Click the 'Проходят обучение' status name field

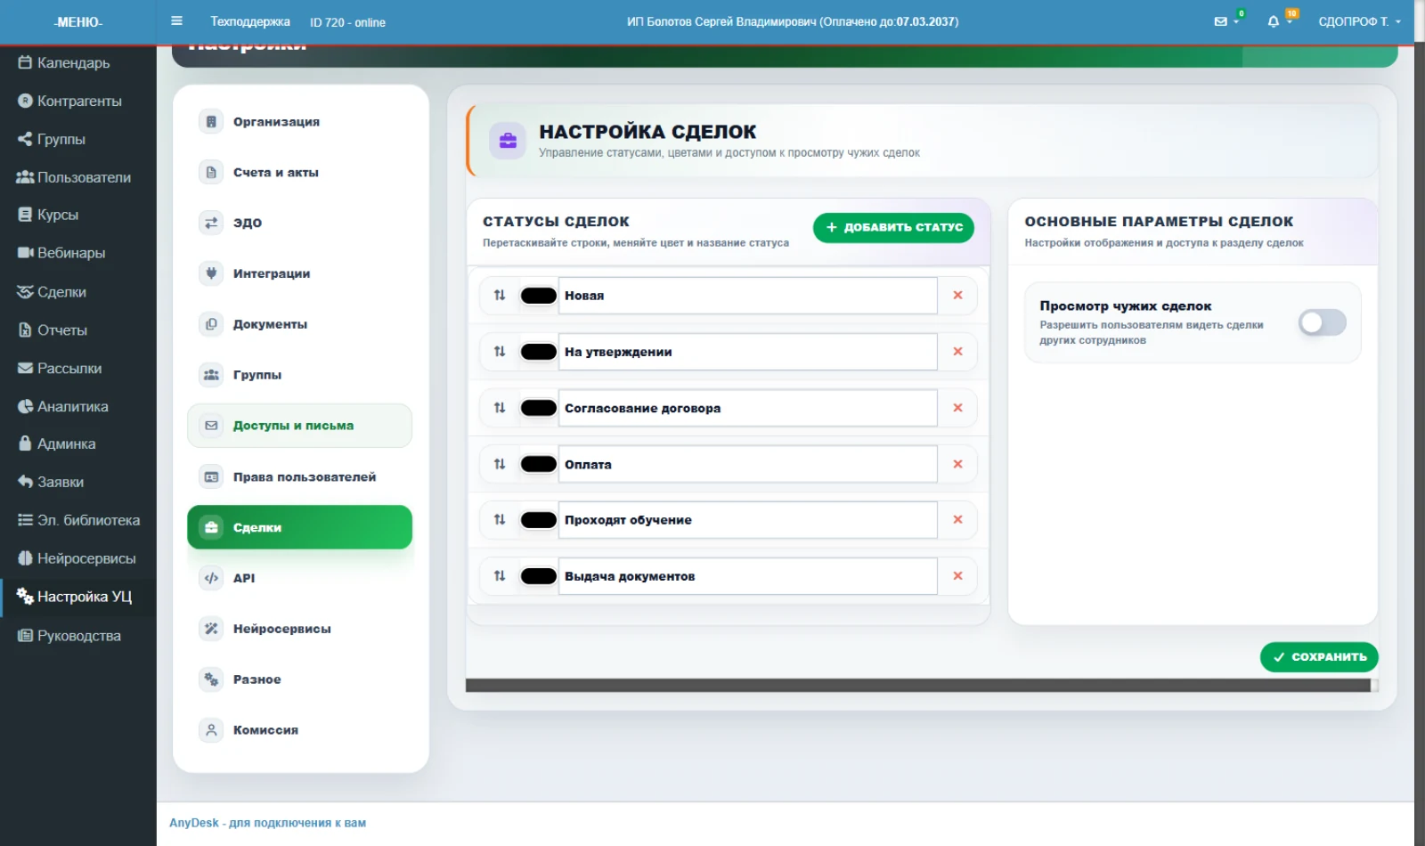coord(747,520)
